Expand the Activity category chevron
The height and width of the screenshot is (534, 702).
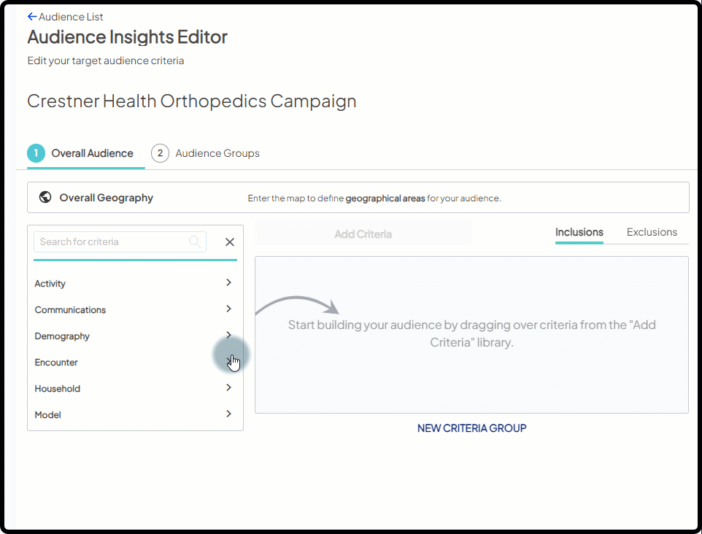coord(228,283)
